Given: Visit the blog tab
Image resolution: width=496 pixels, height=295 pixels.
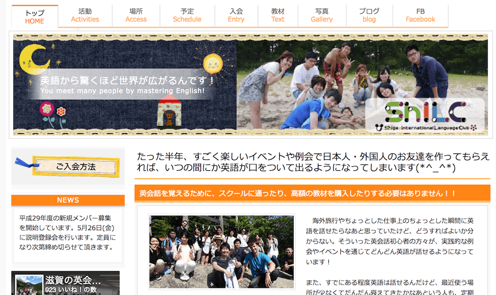Looking at the screenshot, I should click(x=369, y=15).
